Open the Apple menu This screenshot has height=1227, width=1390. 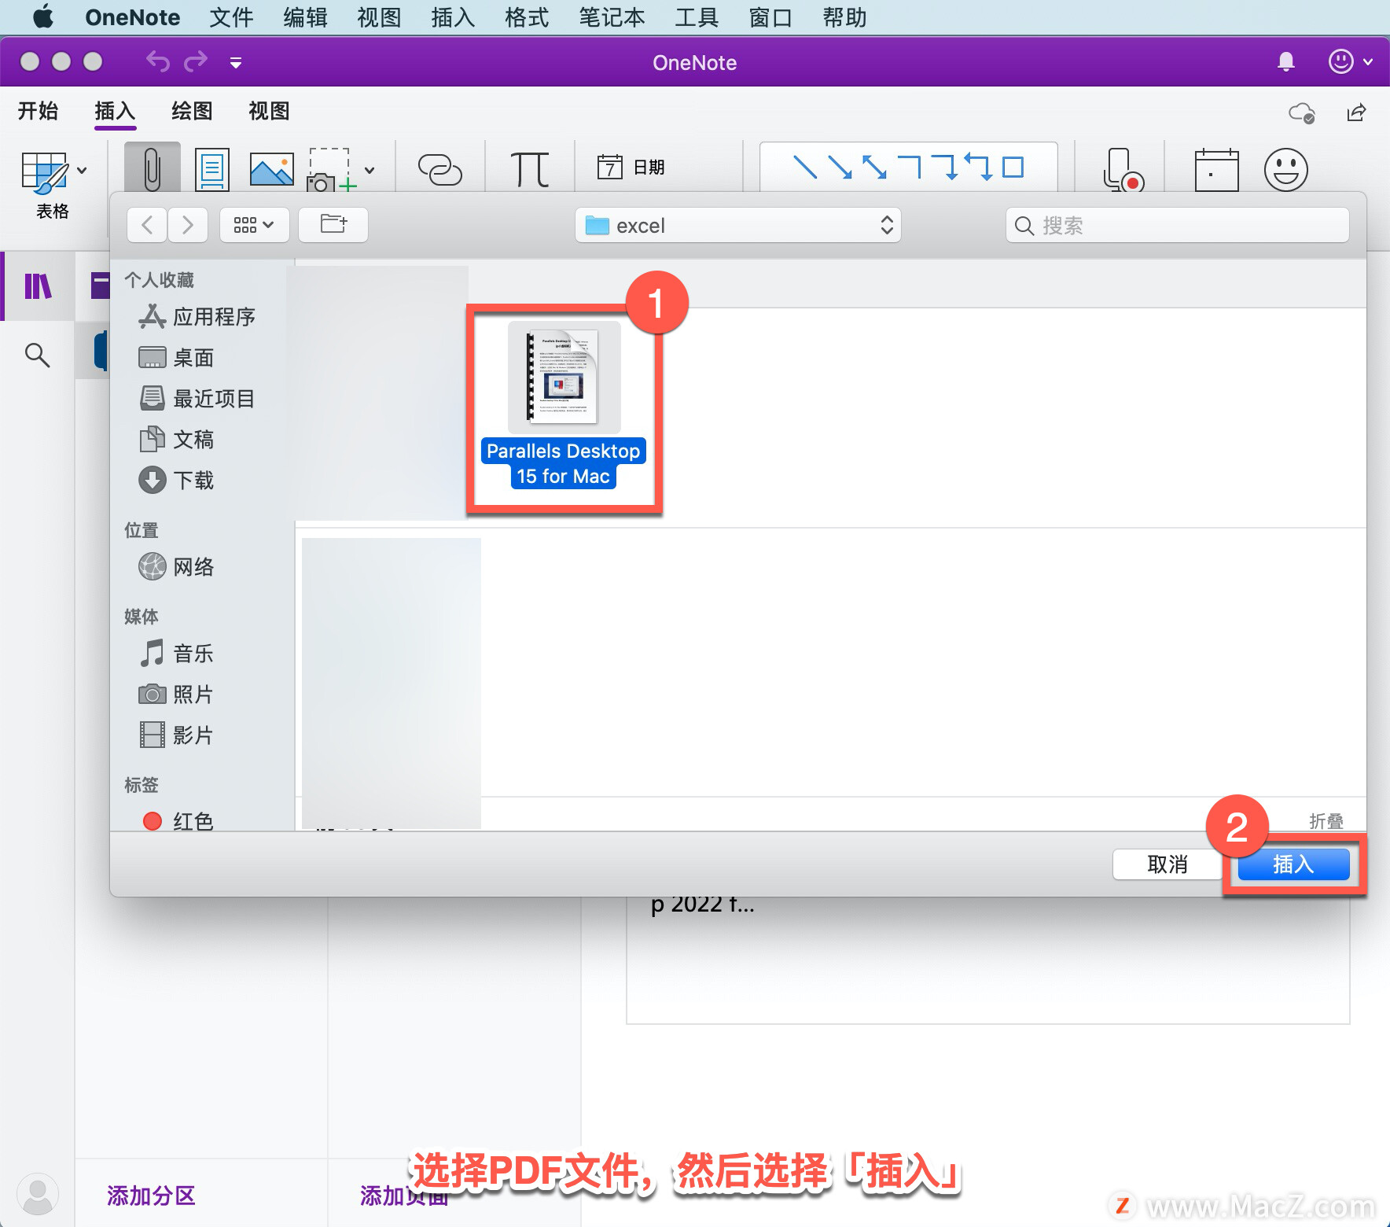43,17
